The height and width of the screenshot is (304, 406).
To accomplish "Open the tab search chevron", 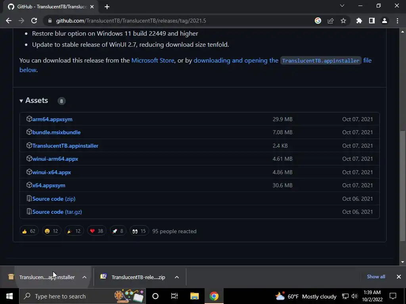I will (342, 6).
